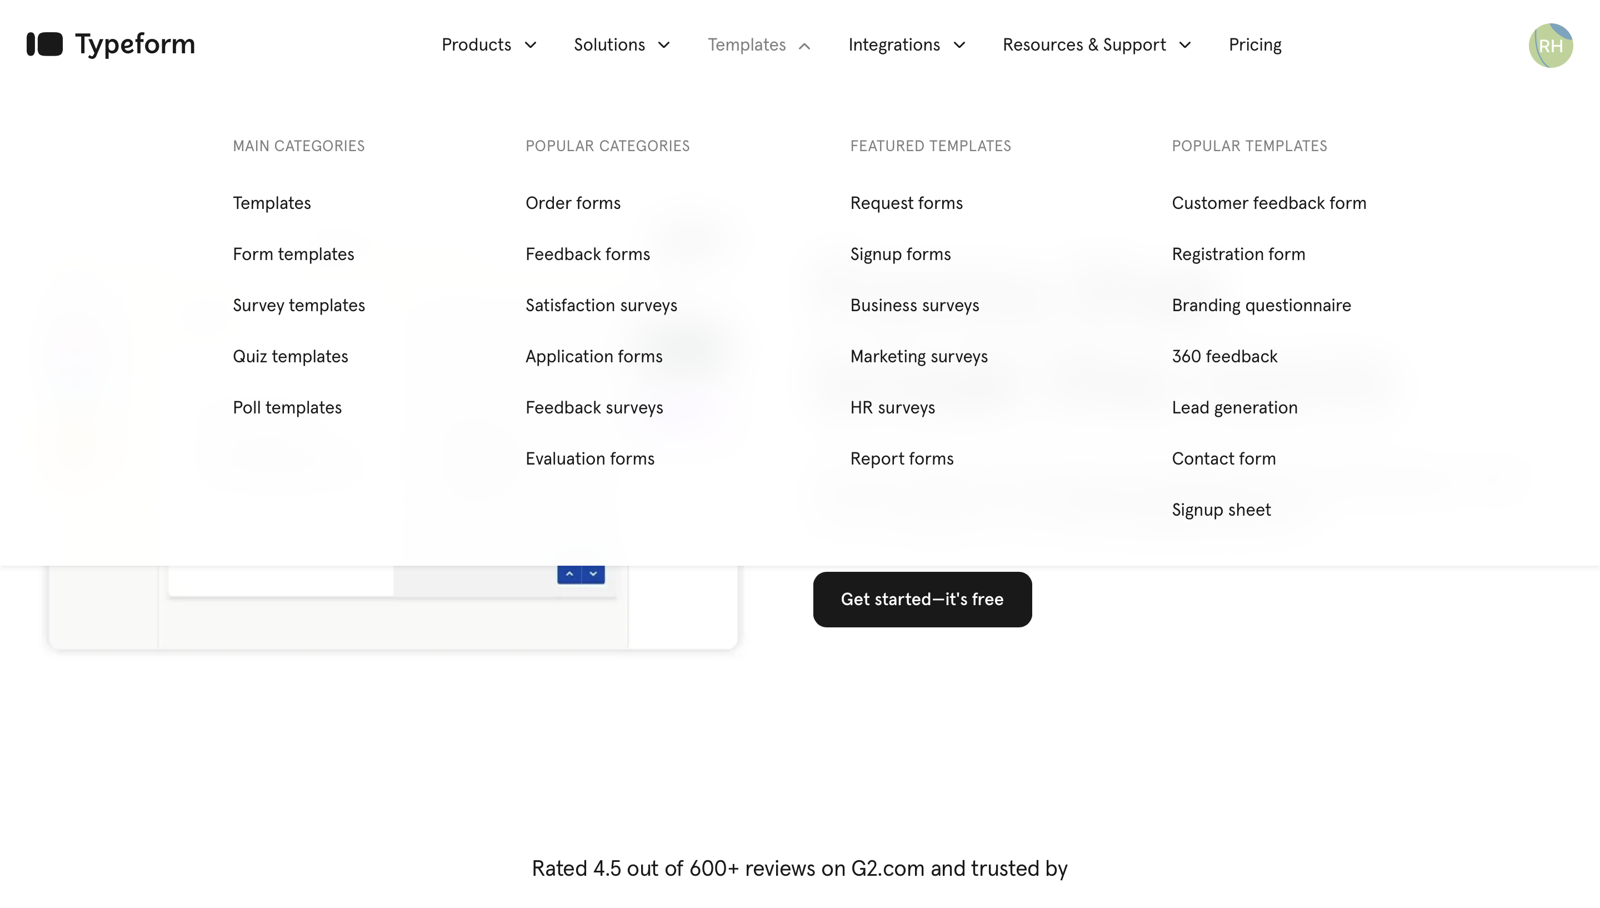Click the Typeform logo icon
1600x908 pixels.
click(x=44, y=44)
